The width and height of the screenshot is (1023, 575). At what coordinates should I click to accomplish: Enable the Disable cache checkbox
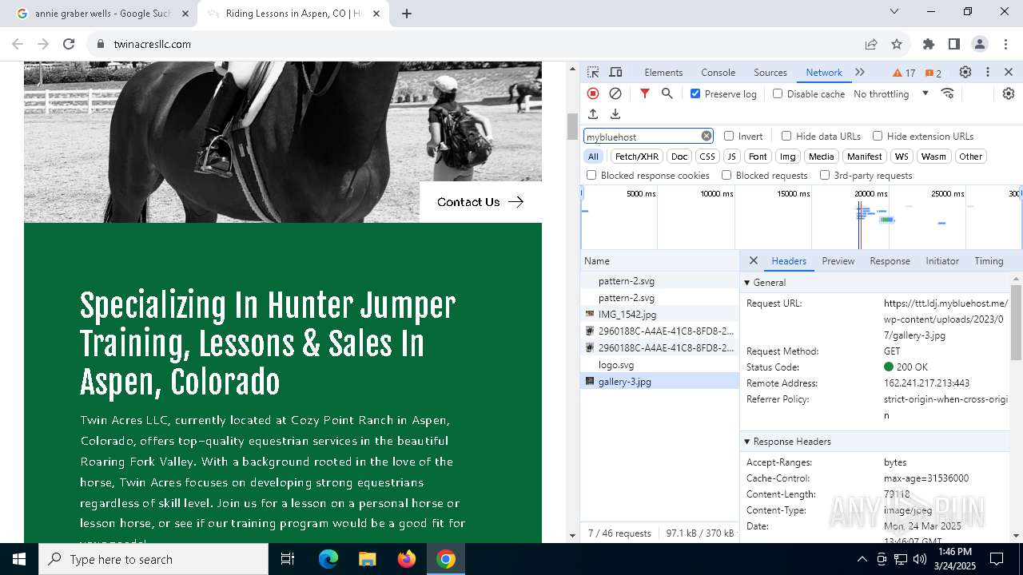778,93
